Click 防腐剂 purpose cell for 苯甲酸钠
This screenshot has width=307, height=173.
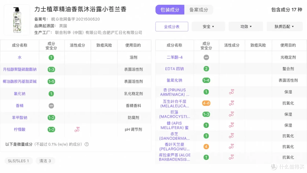click(x=134, y=118)
